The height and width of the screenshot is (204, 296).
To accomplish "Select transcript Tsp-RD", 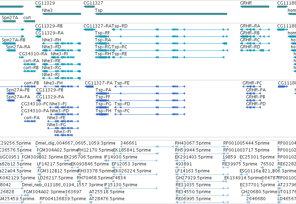I will (170, 30).
